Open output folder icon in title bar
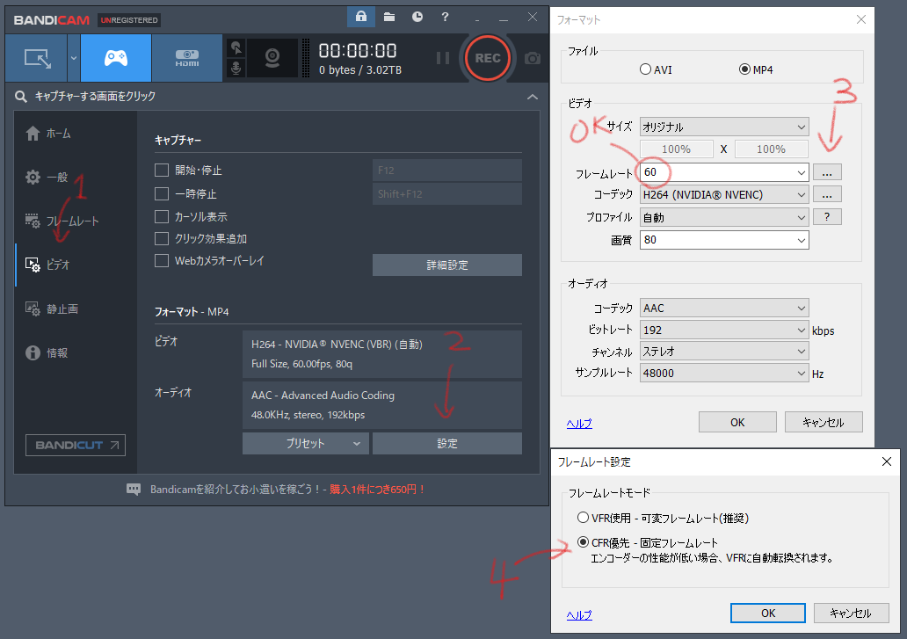This screenshot has width=907, height=639. point(389,17)
